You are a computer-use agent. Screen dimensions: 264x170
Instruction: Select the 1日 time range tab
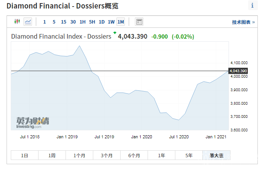pos(24,155)
